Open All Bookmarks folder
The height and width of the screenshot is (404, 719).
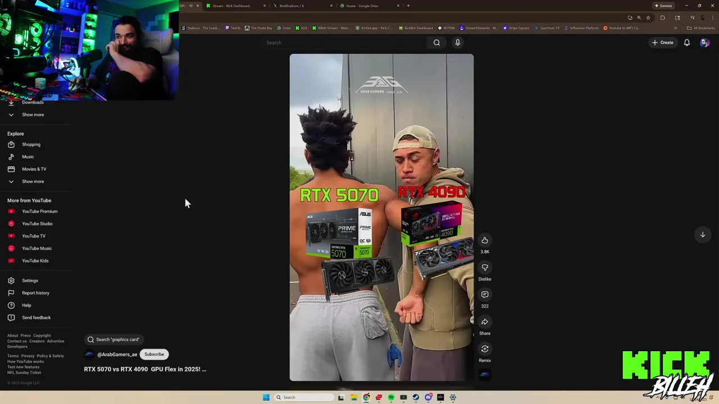700,28
